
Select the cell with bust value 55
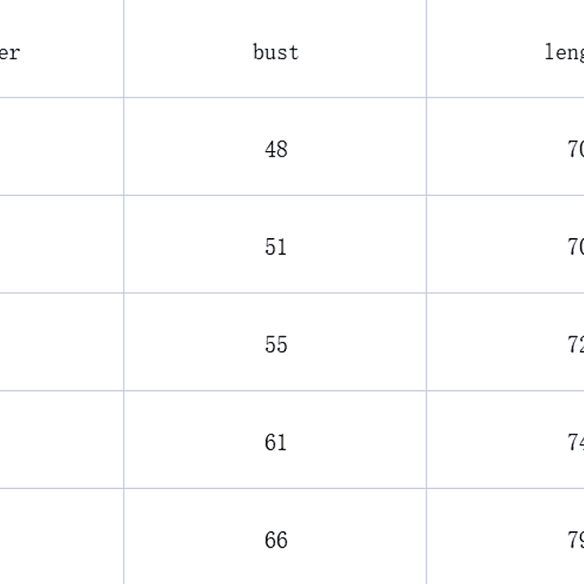[x=275, y=344]
